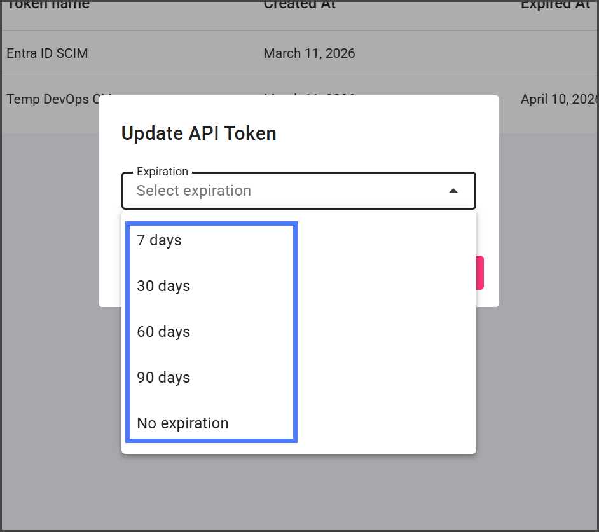
Task: Click the gray backdrop below the dialog
Action: point(299,489)
